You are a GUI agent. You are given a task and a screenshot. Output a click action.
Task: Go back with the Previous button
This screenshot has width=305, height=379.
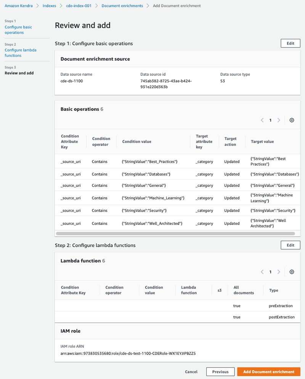coord(220,372)
